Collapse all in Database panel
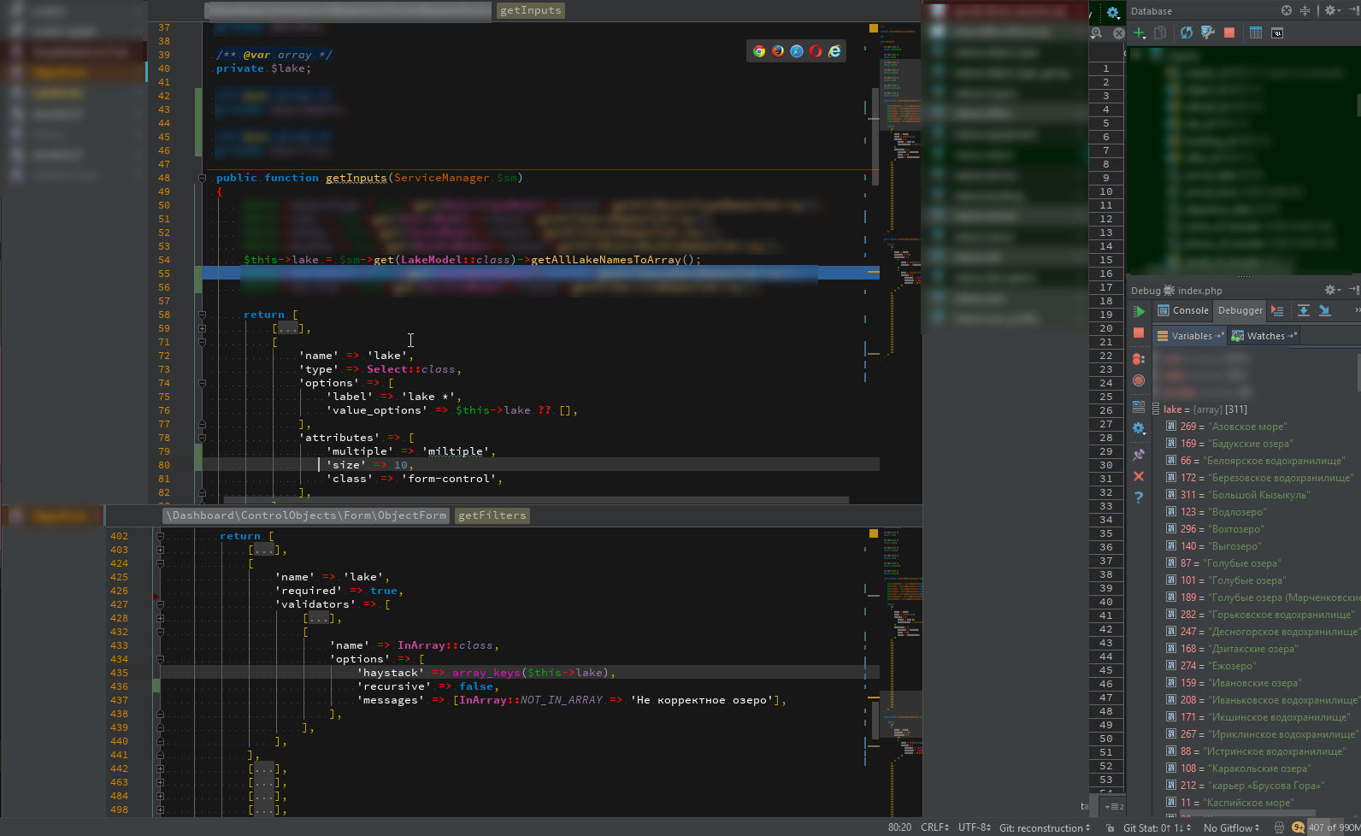The height and width of the screenshot is (836, 1361). click(1305, 10)
